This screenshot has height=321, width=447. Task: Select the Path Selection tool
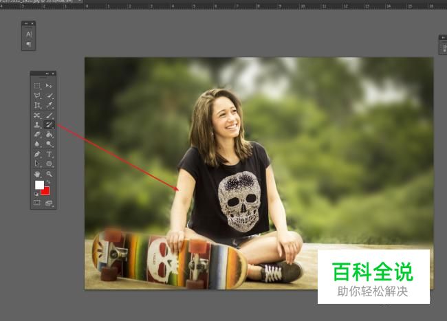tap(37, 164)
